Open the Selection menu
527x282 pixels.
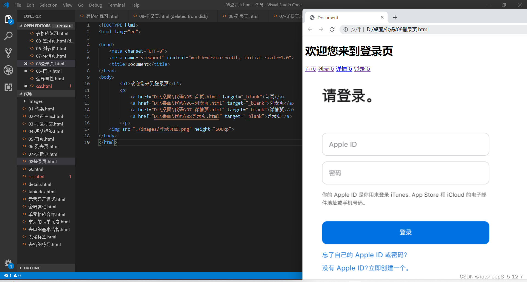pyautogui.click(x=48, y=5)
